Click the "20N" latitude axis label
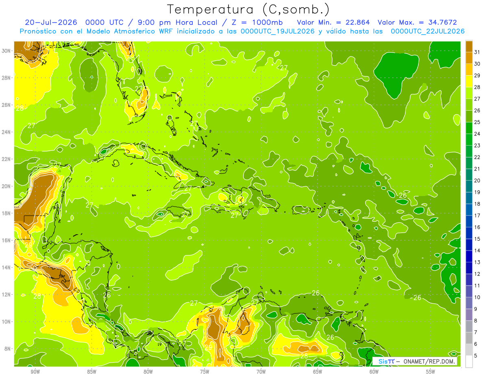 (6, 186)
